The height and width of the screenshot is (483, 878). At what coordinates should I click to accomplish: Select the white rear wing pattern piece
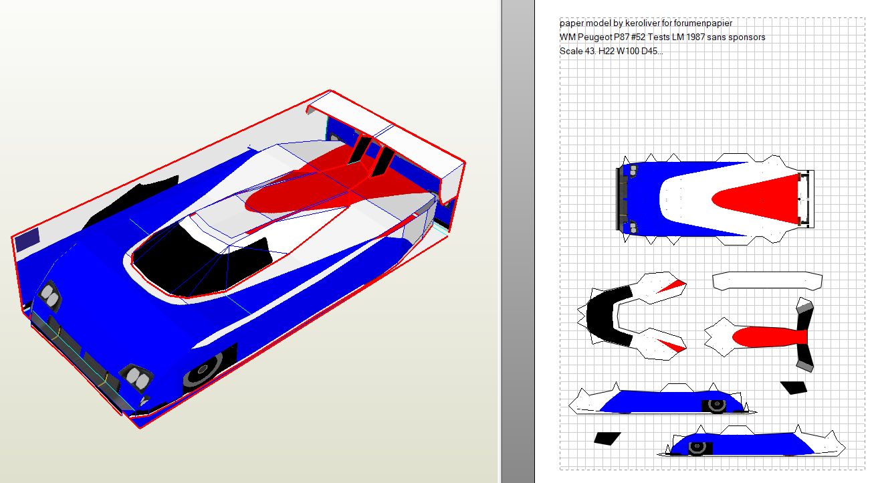point(766,281)
